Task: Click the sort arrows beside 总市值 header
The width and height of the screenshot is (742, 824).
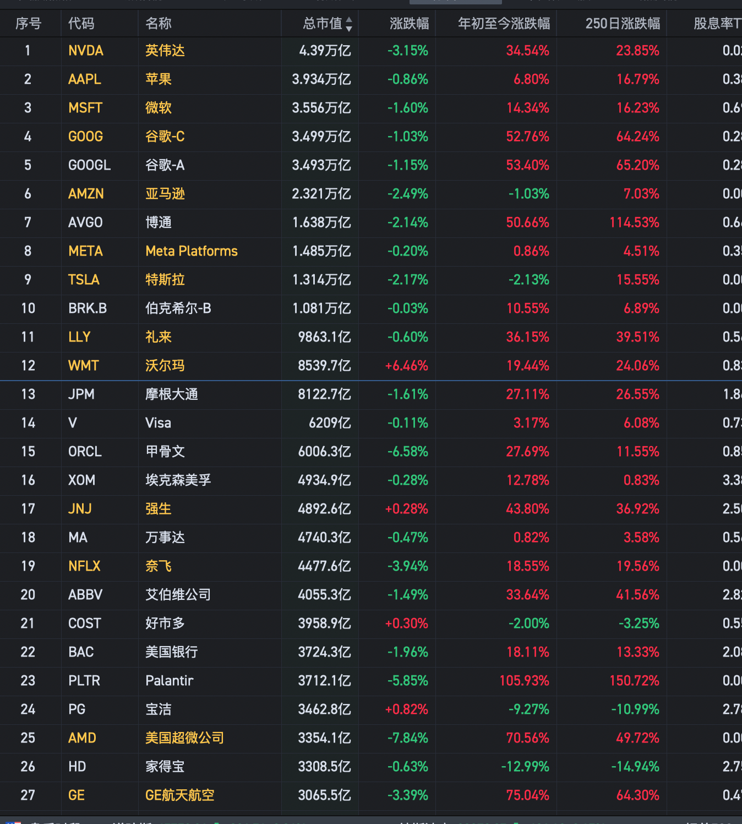Action: 350,23
